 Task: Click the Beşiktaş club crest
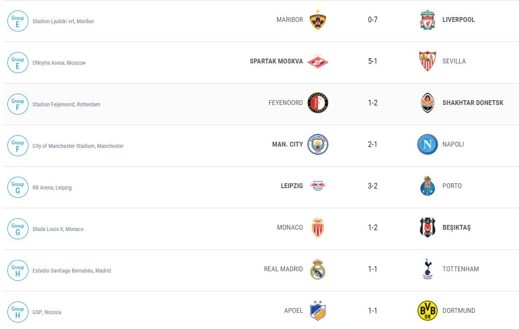[x=427, y=227]
